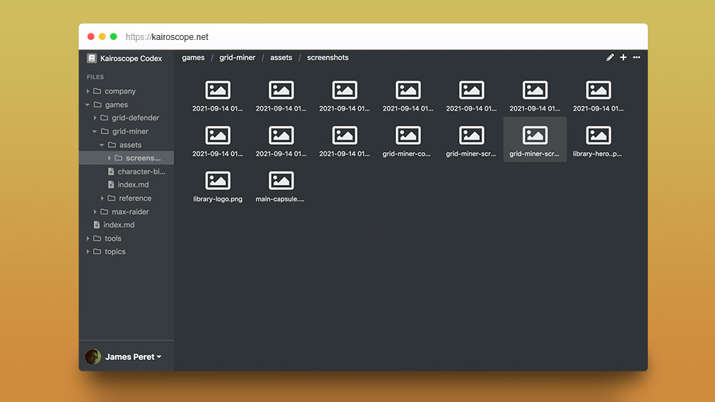Select the max-raider folder label in sidebar
Screen dimensions: 715x402
tap(130, 211)
